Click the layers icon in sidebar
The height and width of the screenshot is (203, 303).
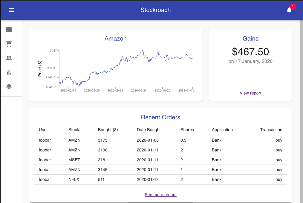pos(9,87)
